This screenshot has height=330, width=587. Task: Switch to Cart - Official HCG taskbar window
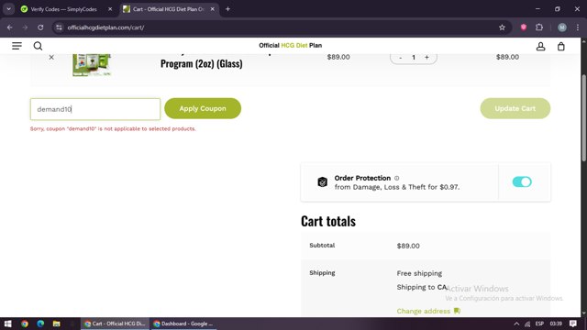point(115,324)
